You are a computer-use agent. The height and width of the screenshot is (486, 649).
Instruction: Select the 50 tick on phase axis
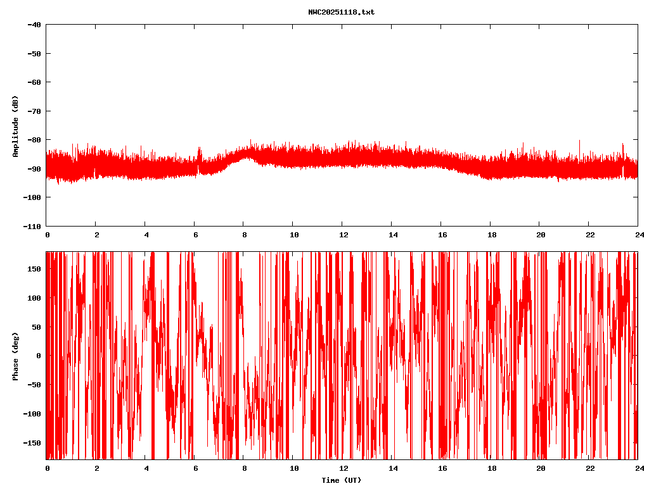(x=35, y=327)
